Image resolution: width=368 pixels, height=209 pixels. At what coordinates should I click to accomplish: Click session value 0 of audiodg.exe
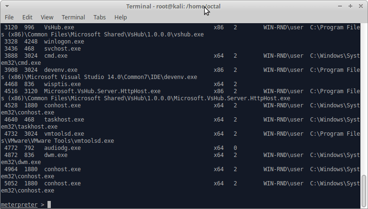click(x=235, y=148)
